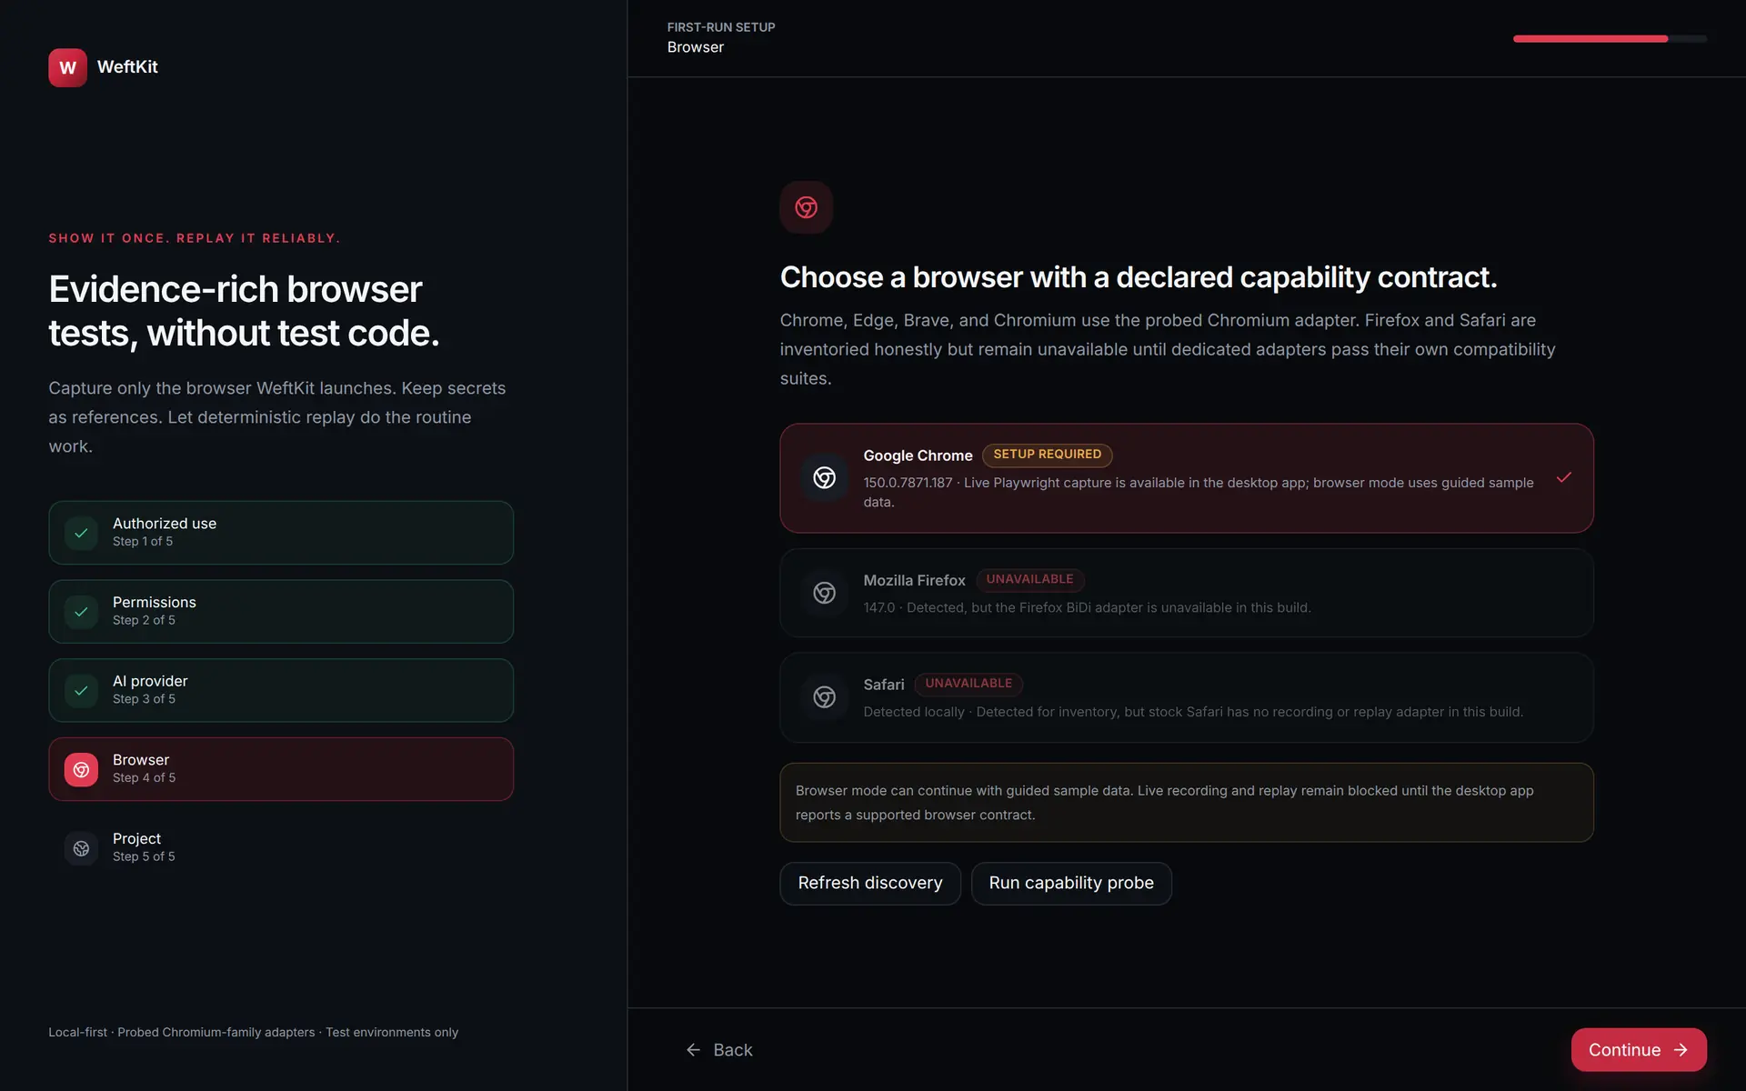Click the arrow inside Continue button
The height and width of the screenshot is (1091, 1746).
pos(1681,1050)
